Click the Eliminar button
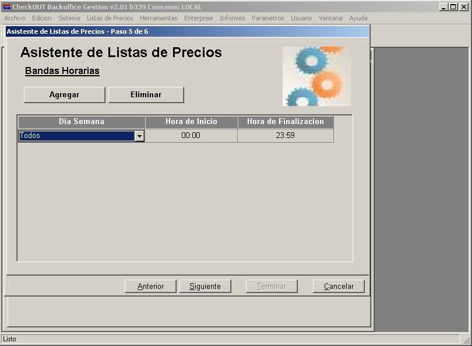Screen dimensions: 472x346 pos(146,95)
